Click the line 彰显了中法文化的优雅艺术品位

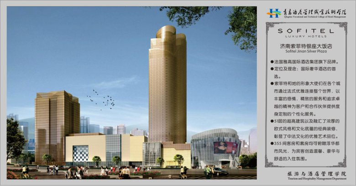pyautogui.click(x=307, y=136)
